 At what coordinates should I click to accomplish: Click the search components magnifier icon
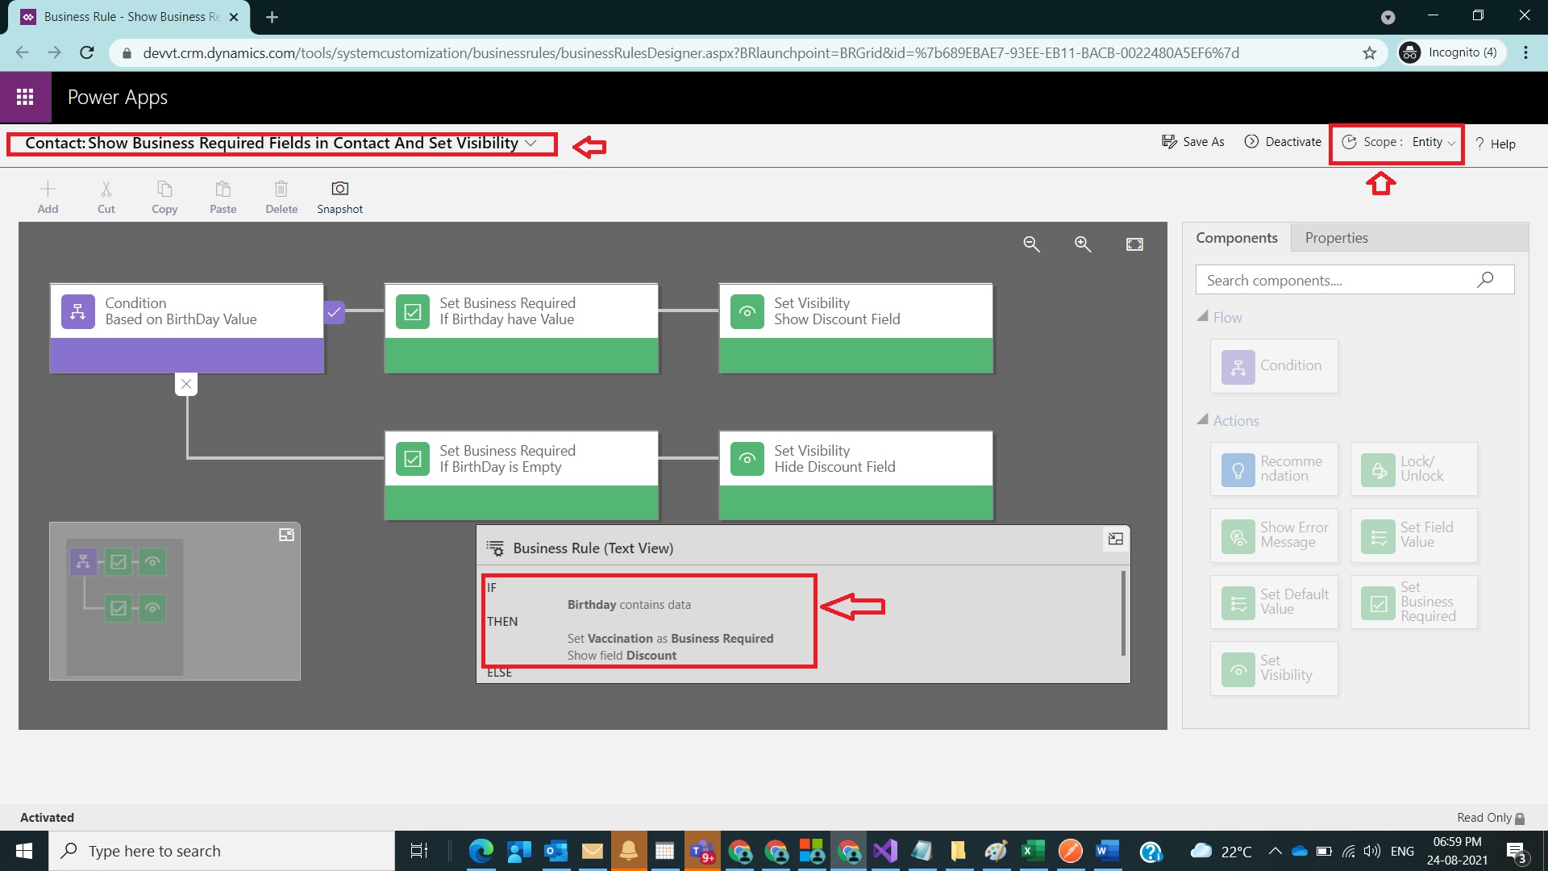[x=1485, y=280]
